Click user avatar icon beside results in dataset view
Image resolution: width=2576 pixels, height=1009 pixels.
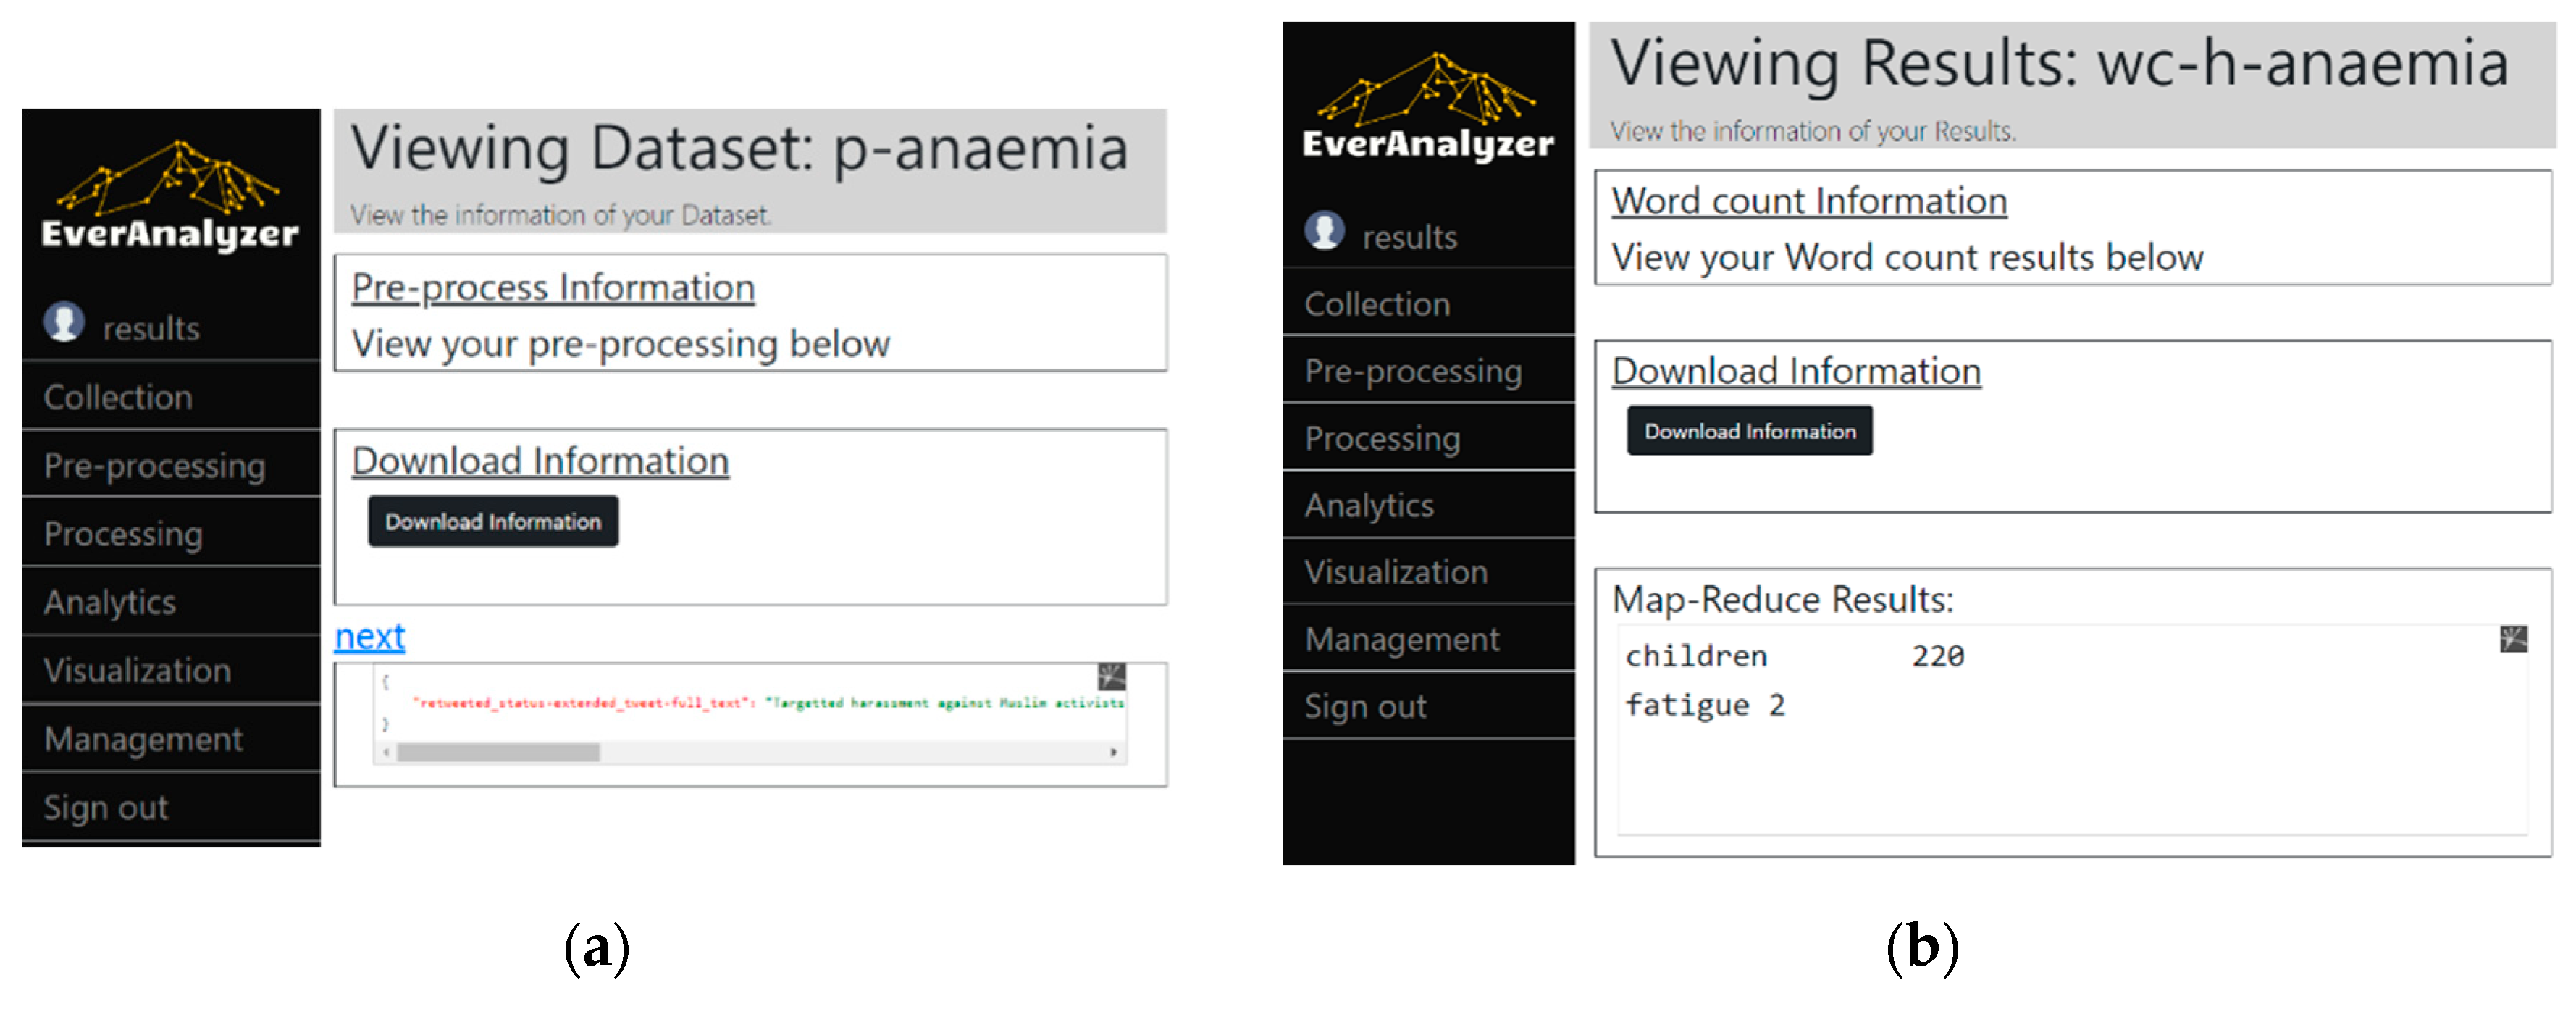point(64,322)
